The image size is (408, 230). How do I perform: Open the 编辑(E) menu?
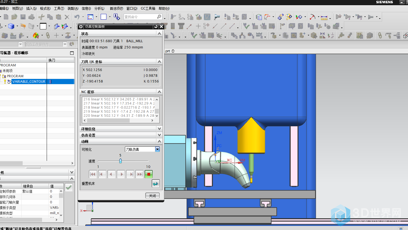[x=4, y=8]
